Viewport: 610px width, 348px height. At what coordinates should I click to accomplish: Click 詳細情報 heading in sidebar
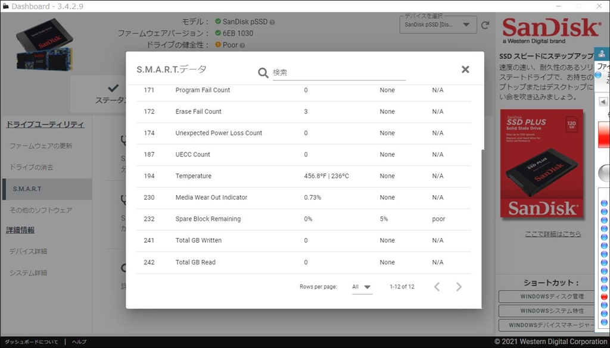point(20,230)
